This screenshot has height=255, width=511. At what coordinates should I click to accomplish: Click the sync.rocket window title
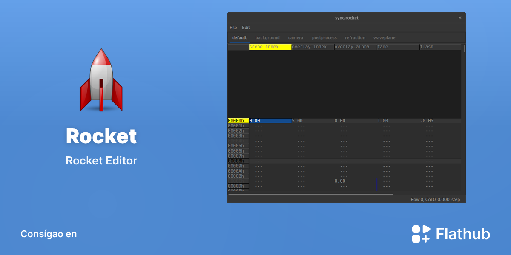[347, 18]
